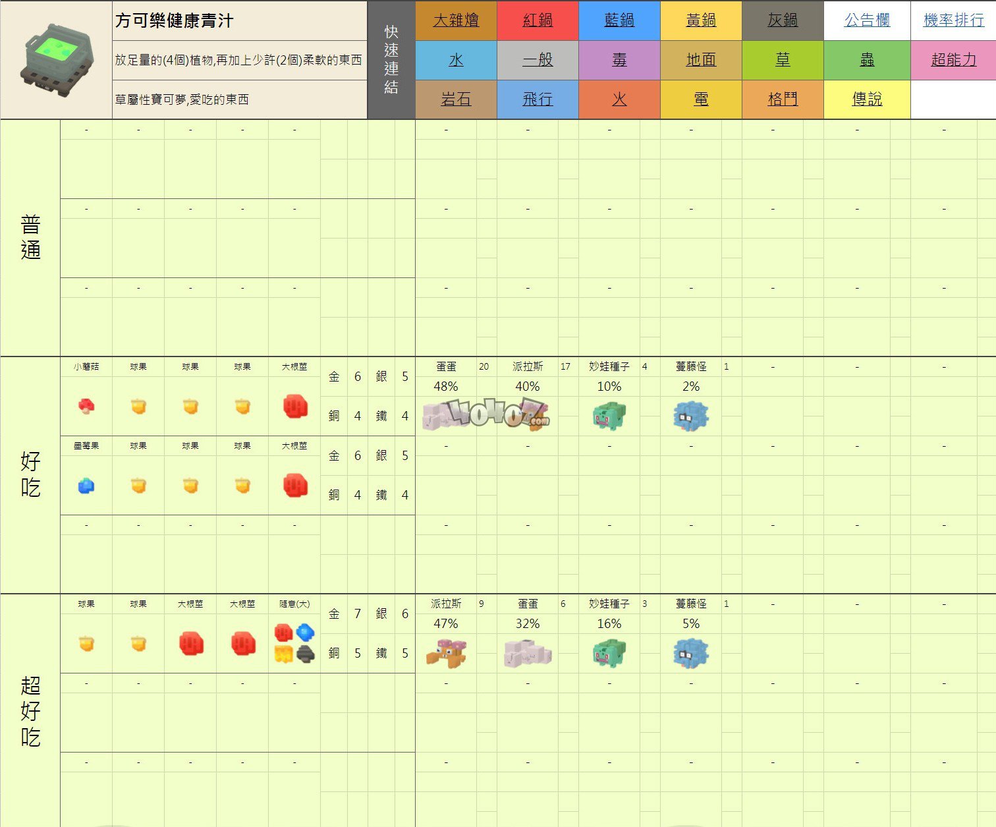The height and width of the screenshot is (827, 996).
Task: Click the 妙蛙種子 Pokémon icon under 10%
Action: coord(609,416)
